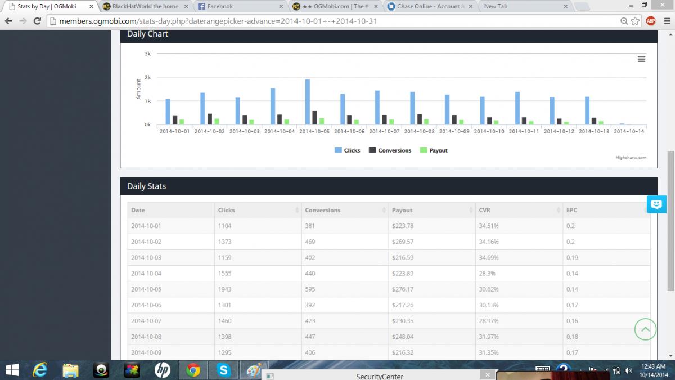Open Skype from the taskbar
The image size is (675, 380).
pyautogui.click(x=225, y=370)
